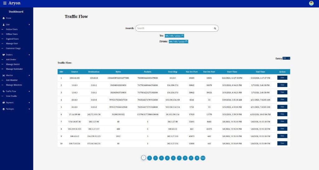Click the From date input field

(179, 41)
